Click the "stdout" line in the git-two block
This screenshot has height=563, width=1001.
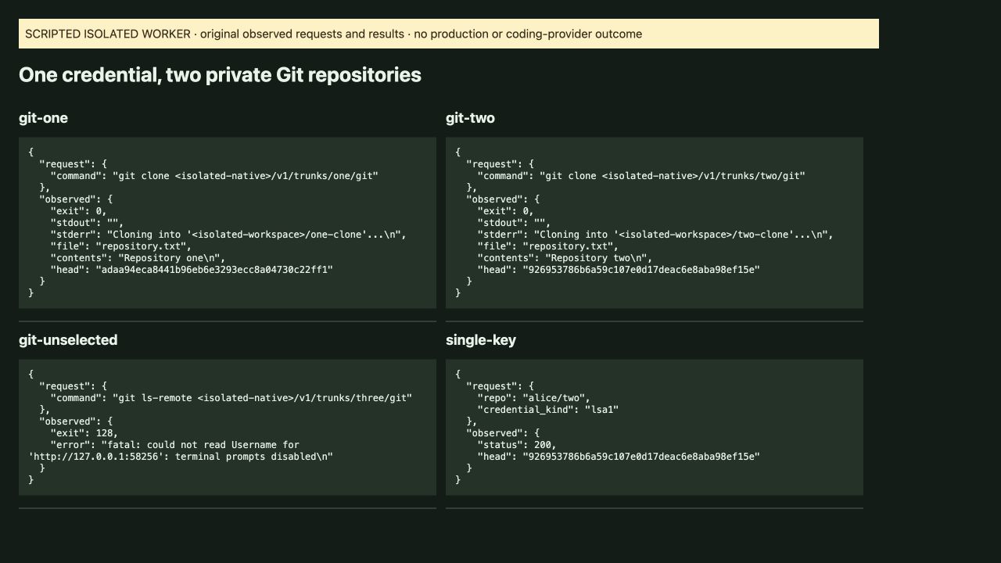[515, 223]
